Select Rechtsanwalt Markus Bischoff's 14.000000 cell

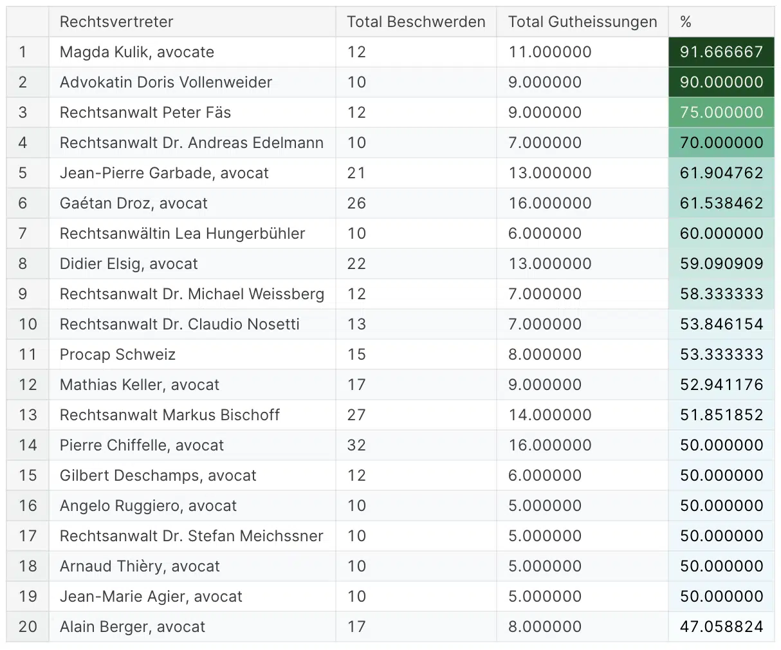549,415
